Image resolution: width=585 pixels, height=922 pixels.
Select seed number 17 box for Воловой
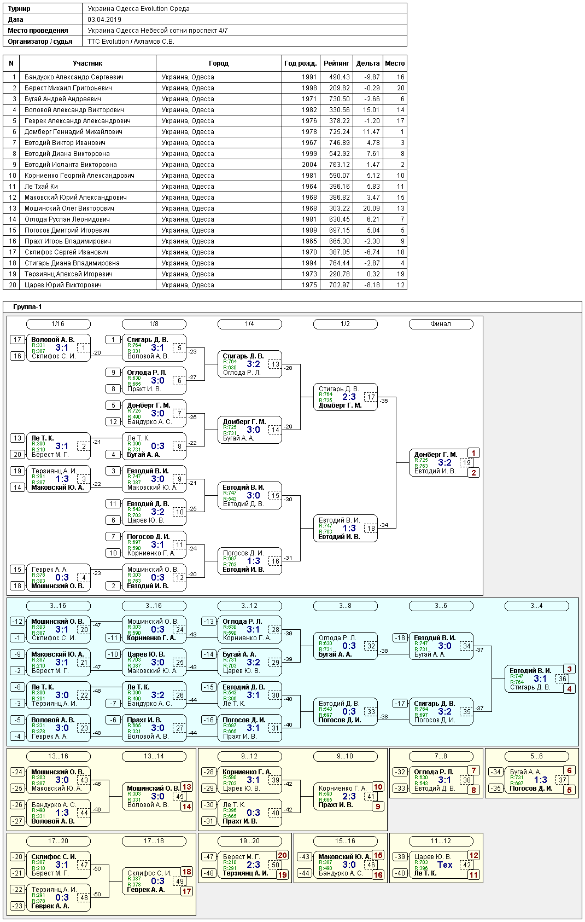point(17,340)
